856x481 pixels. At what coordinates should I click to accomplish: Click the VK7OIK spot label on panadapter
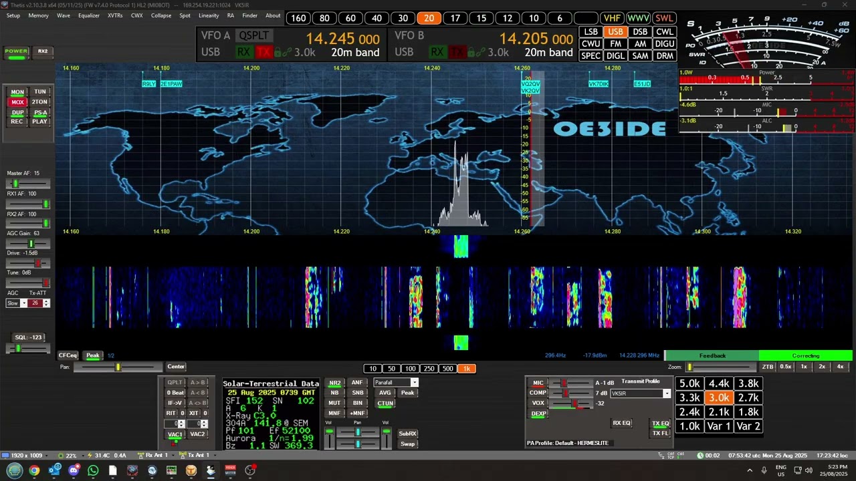599,84
